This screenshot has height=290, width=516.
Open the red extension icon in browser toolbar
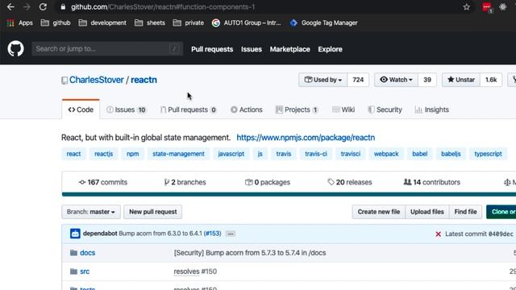click(x=486, y=7)
